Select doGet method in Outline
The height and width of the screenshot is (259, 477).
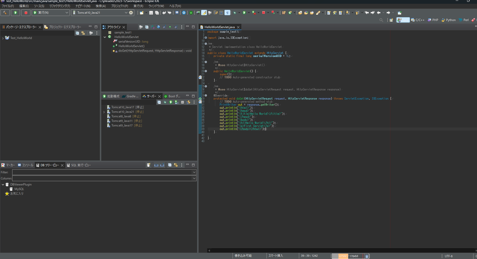click(x=152, y=51)
